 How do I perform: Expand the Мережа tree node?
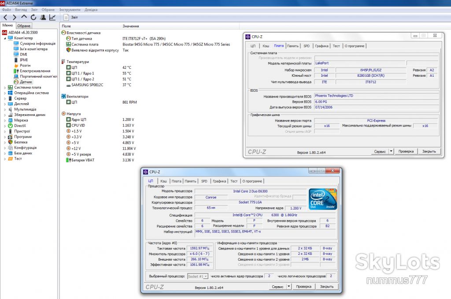(5, 120)
